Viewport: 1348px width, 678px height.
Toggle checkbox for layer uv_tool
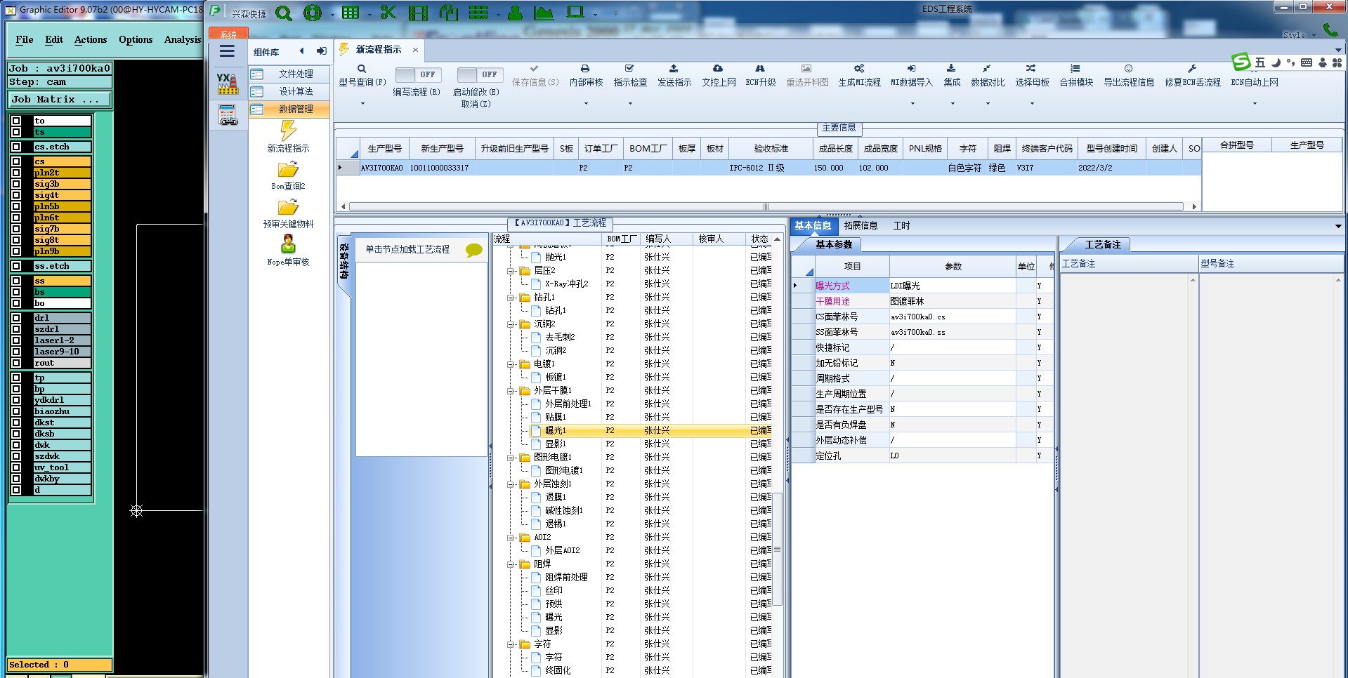pos(16,467)
